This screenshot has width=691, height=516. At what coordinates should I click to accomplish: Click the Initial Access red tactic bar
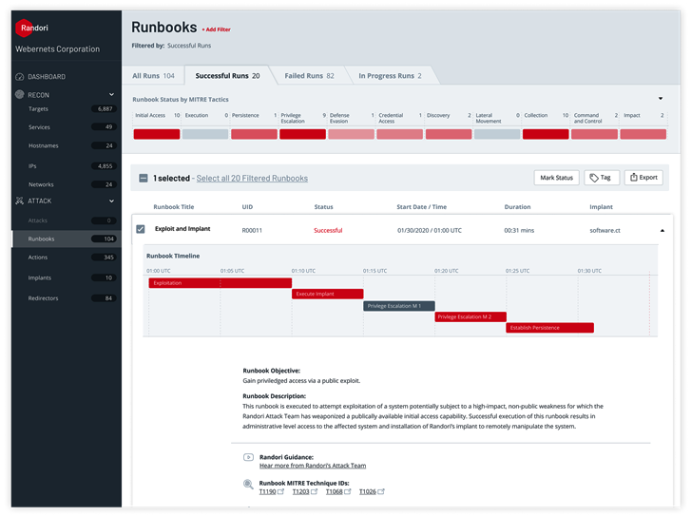pyautogui.click(x=157, y=134)
